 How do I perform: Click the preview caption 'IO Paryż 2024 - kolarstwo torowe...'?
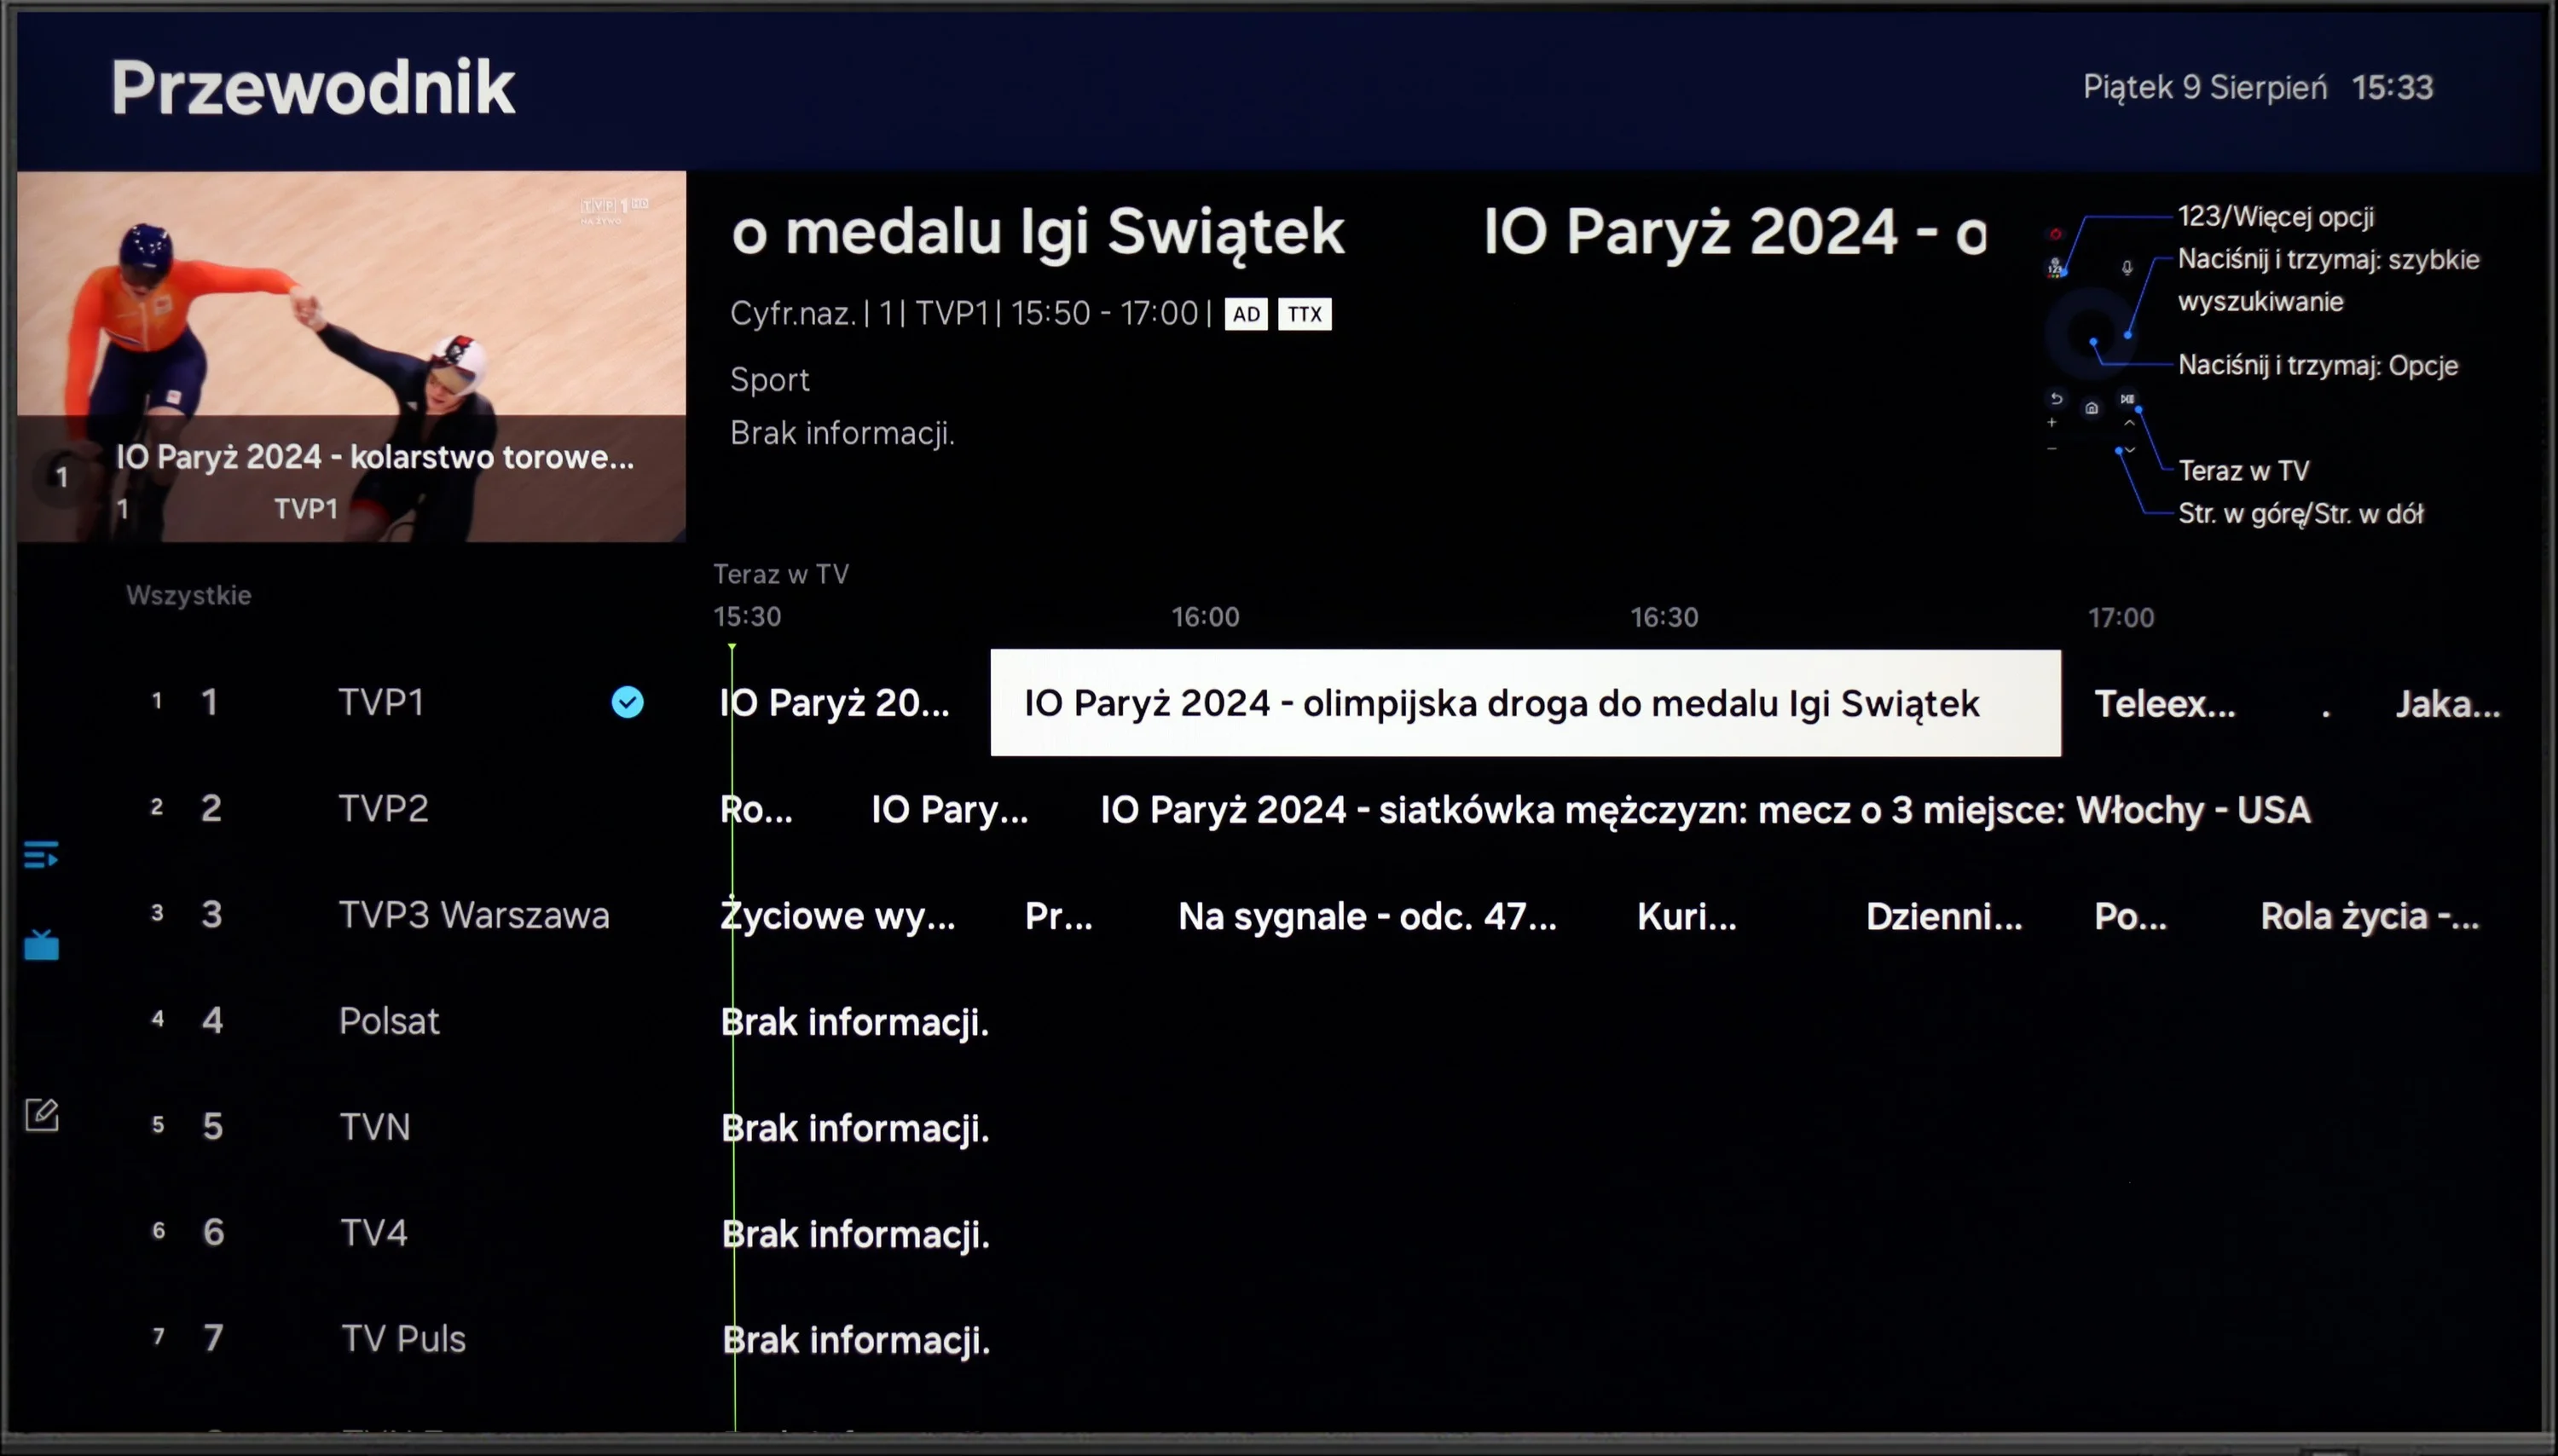coord(375,457)
